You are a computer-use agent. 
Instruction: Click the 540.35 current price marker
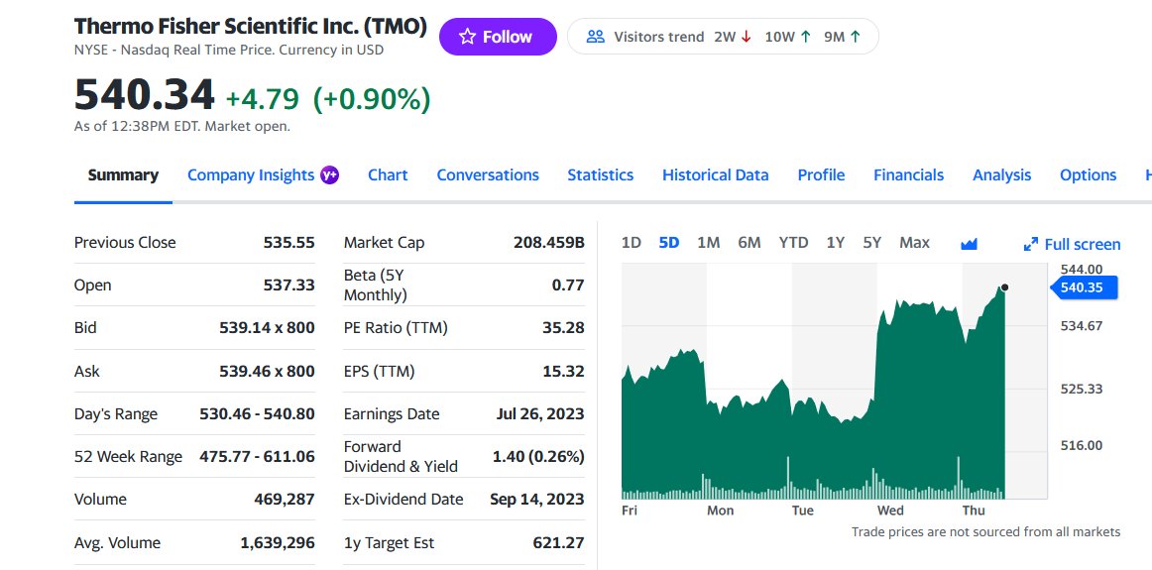click(x=1084, y=287)
